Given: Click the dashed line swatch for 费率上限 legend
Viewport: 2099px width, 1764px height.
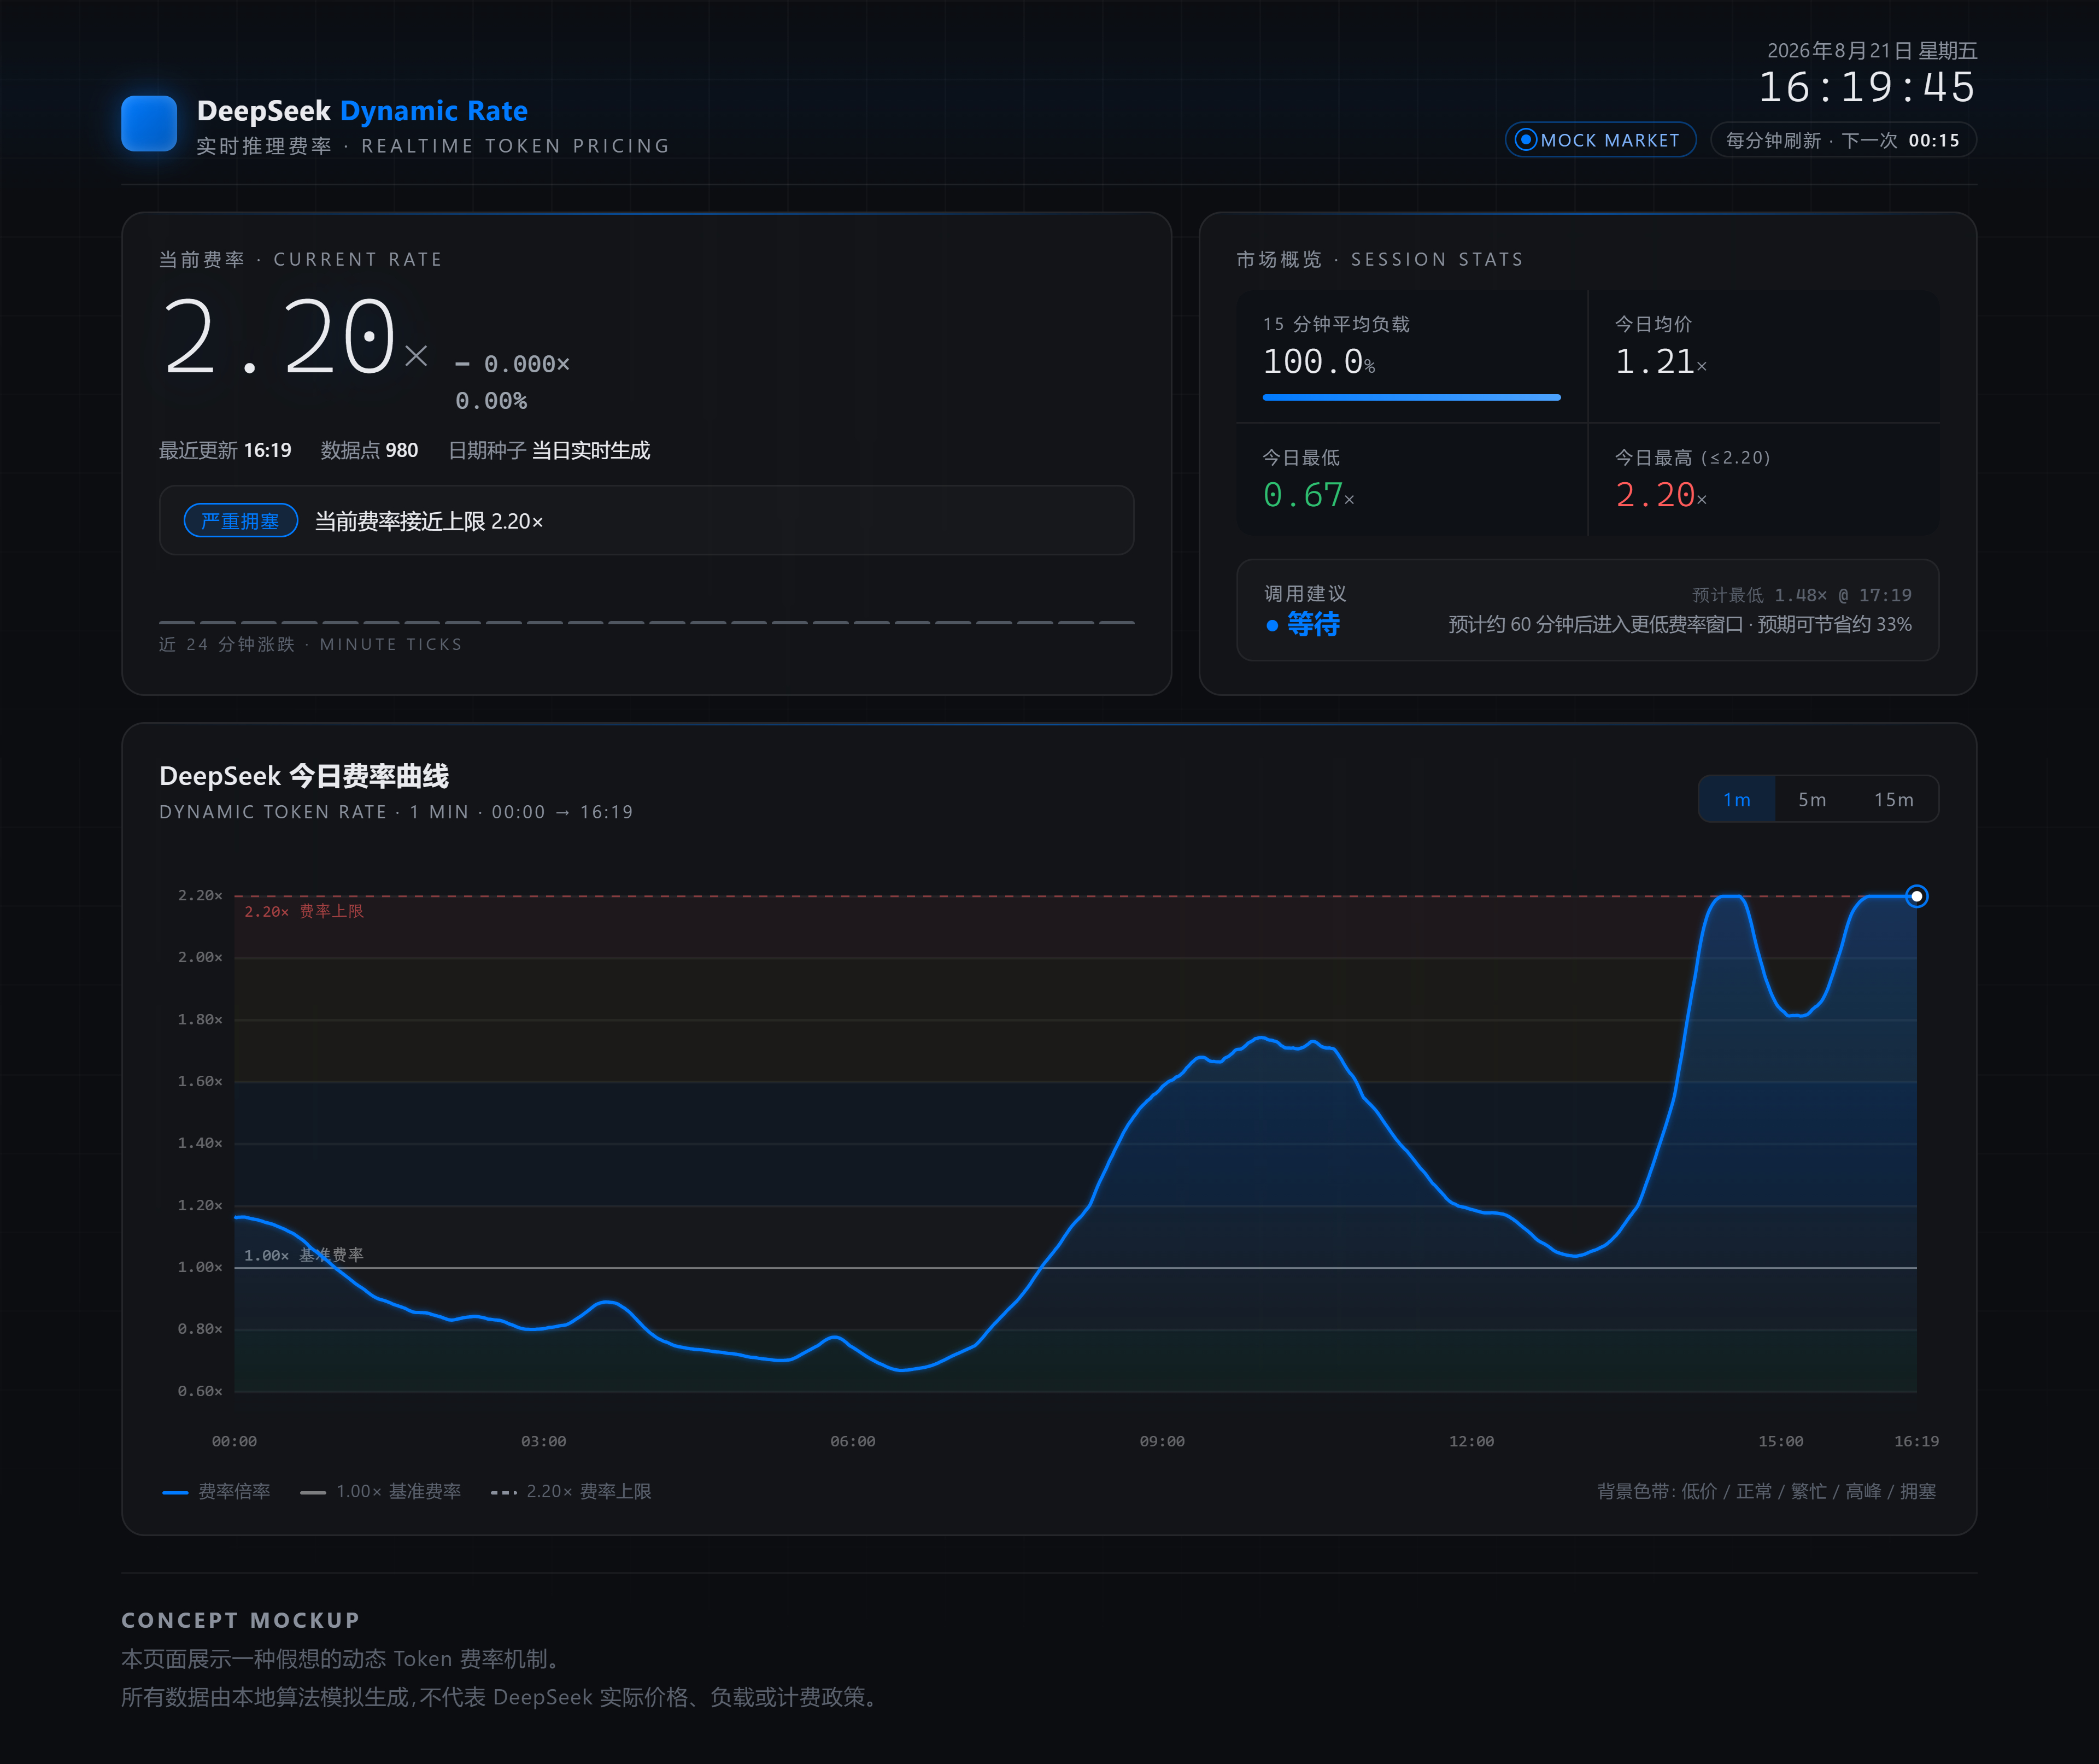Looking at the screenshot, I should [x=504, y=1493].
